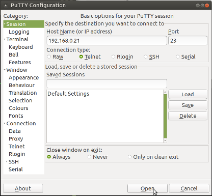
Task: Click the green sessions list scrollbar thumb
Action: [165, 116]
